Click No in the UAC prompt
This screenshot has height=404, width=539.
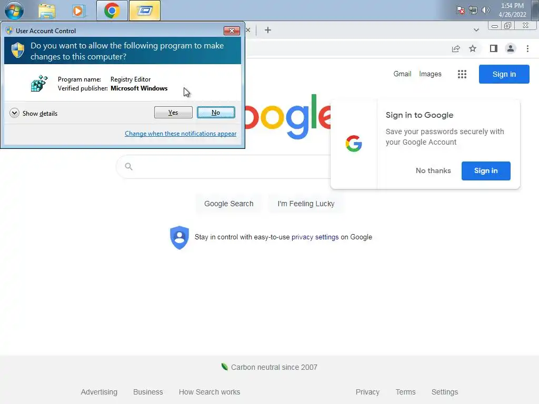[216, 113]
